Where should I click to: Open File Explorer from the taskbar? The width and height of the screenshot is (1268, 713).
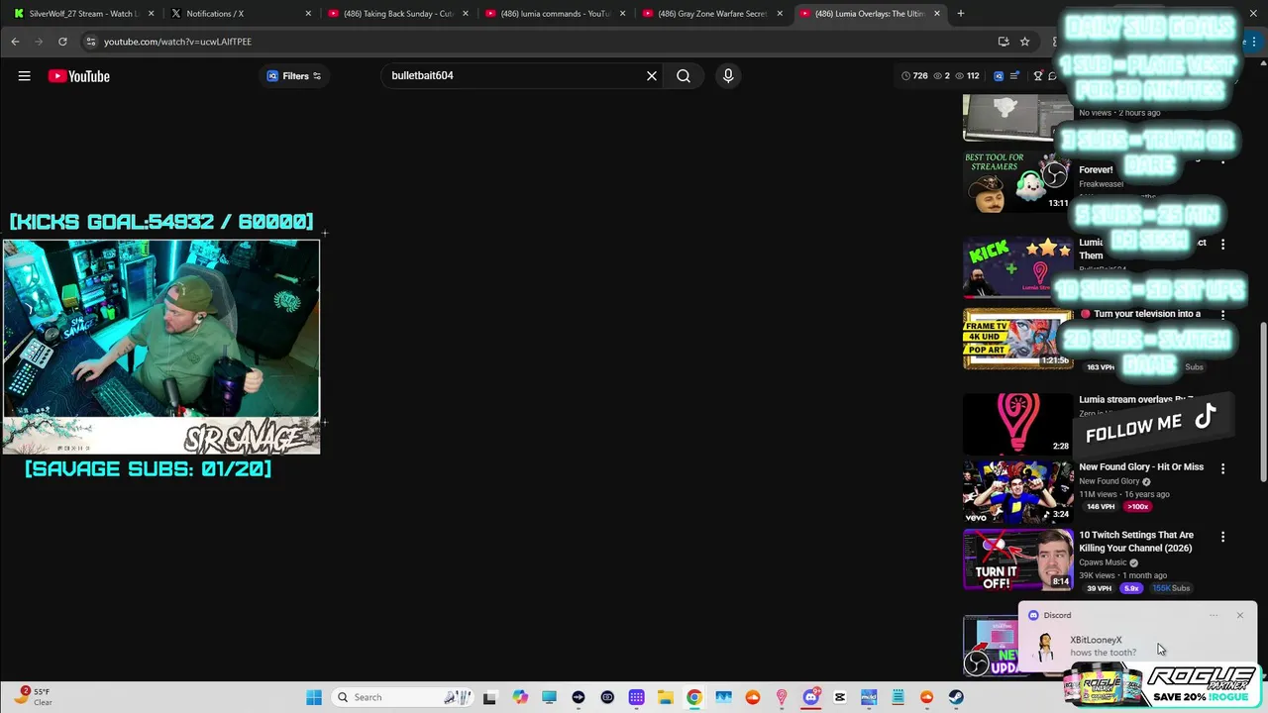point(666,697)
